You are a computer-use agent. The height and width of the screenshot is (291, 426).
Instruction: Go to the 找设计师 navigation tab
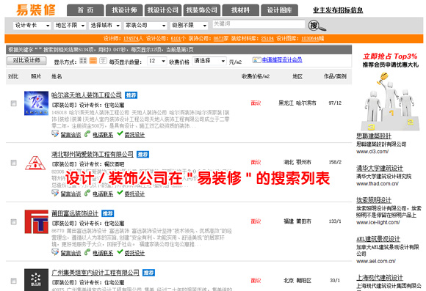124,10
